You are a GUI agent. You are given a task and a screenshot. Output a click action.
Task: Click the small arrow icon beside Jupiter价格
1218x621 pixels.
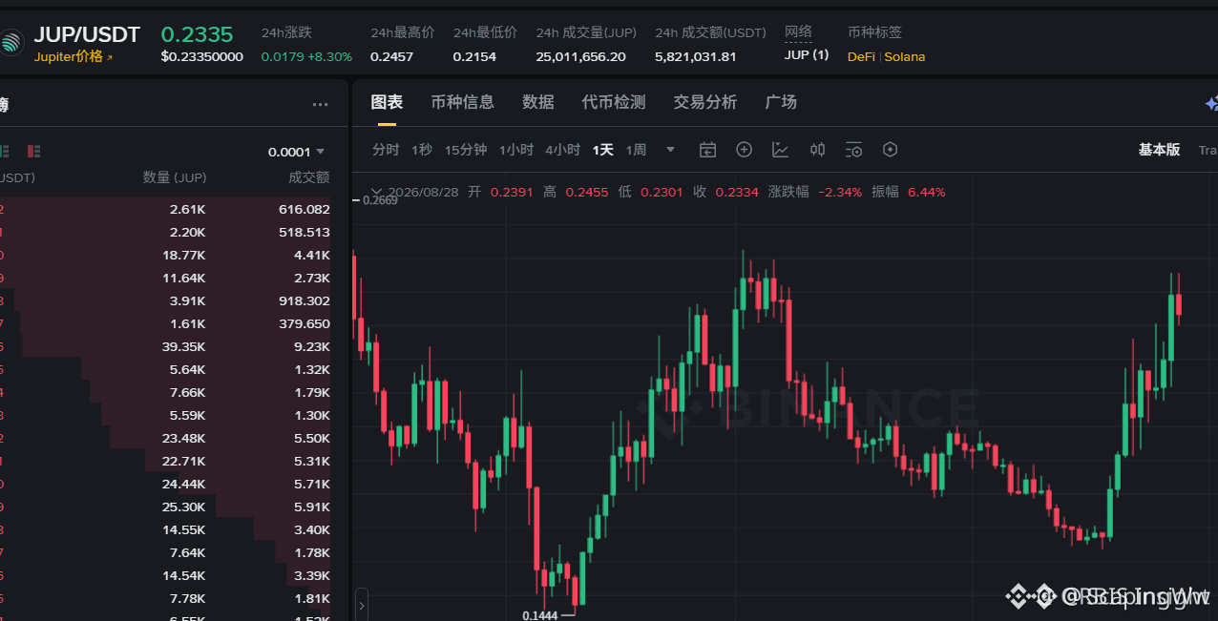pyautogui.click(x=110, y=57)
